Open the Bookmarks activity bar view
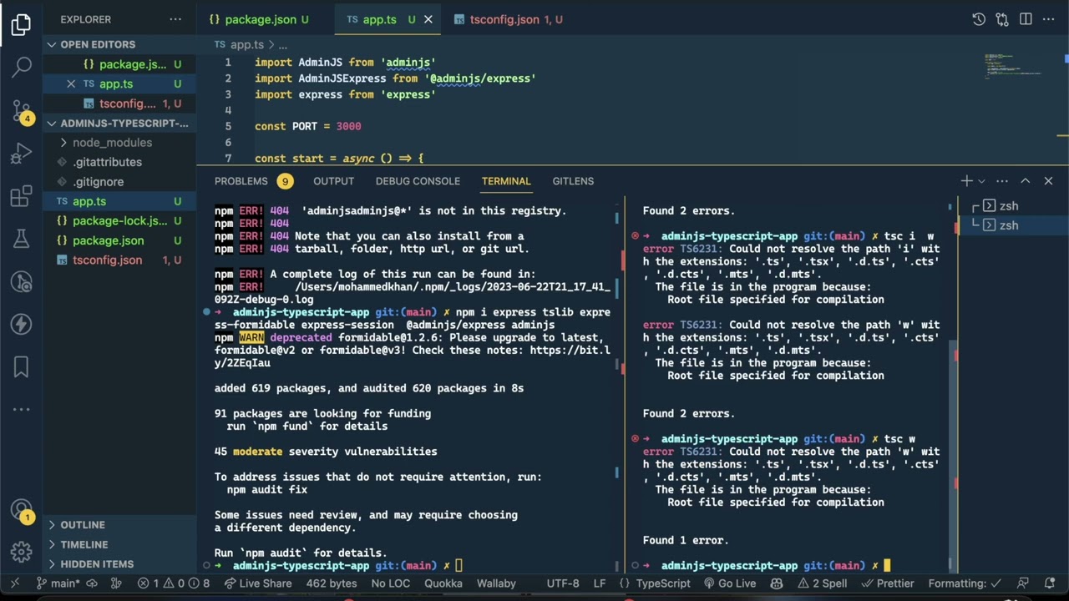1069x601 pixels. (x=22, y=366)
